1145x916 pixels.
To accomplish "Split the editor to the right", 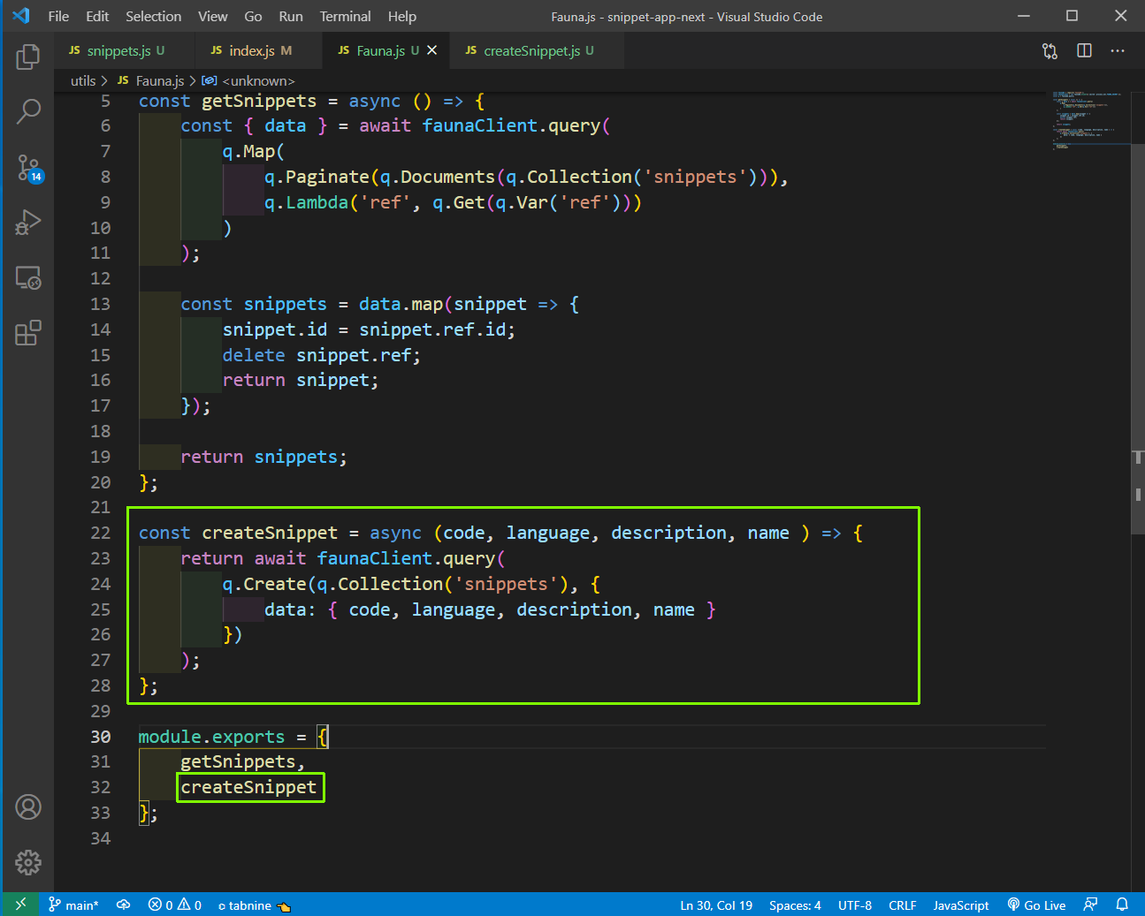I will [1084, 51].
